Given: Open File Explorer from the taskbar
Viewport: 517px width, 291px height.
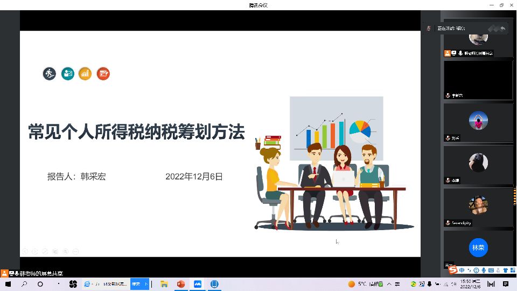Looking at the screenshot, I should [164, 284].
